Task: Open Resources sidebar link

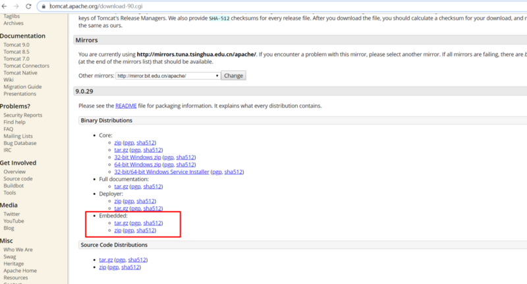Action: tap(16, 278)
